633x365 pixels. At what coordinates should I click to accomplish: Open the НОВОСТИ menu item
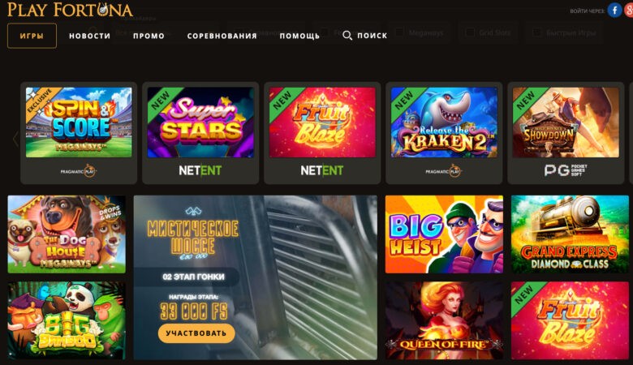[89, 36]
